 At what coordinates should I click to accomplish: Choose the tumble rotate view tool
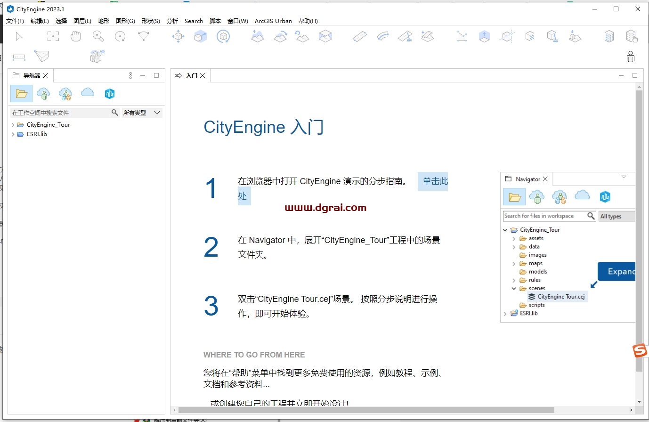(120, 36)
